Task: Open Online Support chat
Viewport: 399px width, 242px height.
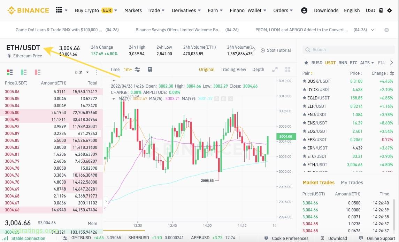Action: 377,238
